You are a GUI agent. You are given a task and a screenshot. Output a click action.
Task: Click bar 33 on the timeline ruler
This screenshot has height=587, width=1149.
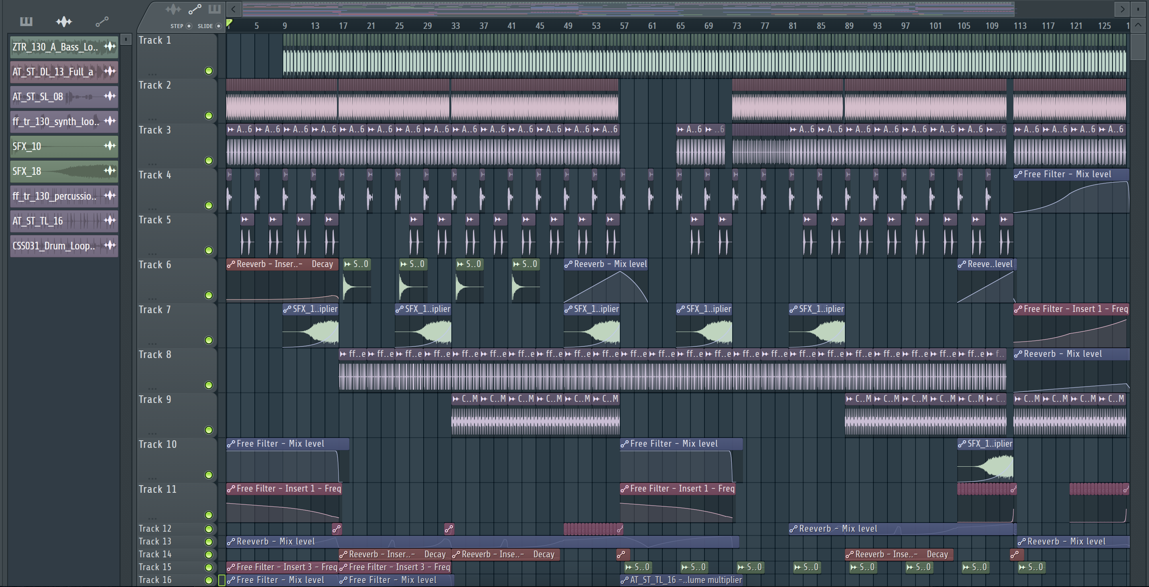tap(455, 26)
